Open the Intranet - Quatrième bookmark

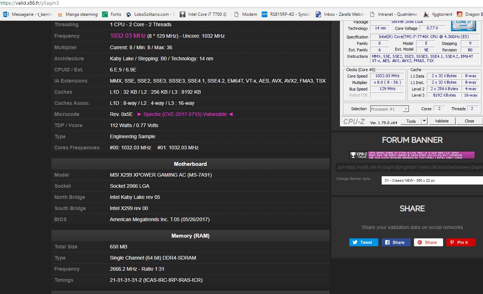[x=394, y=14]
